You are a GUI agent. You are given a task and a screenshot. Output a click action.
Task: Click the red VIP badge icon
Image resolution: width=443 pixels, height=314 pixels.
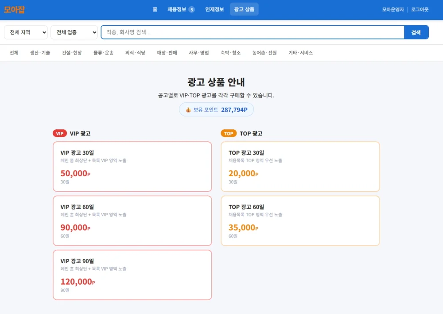60,133
